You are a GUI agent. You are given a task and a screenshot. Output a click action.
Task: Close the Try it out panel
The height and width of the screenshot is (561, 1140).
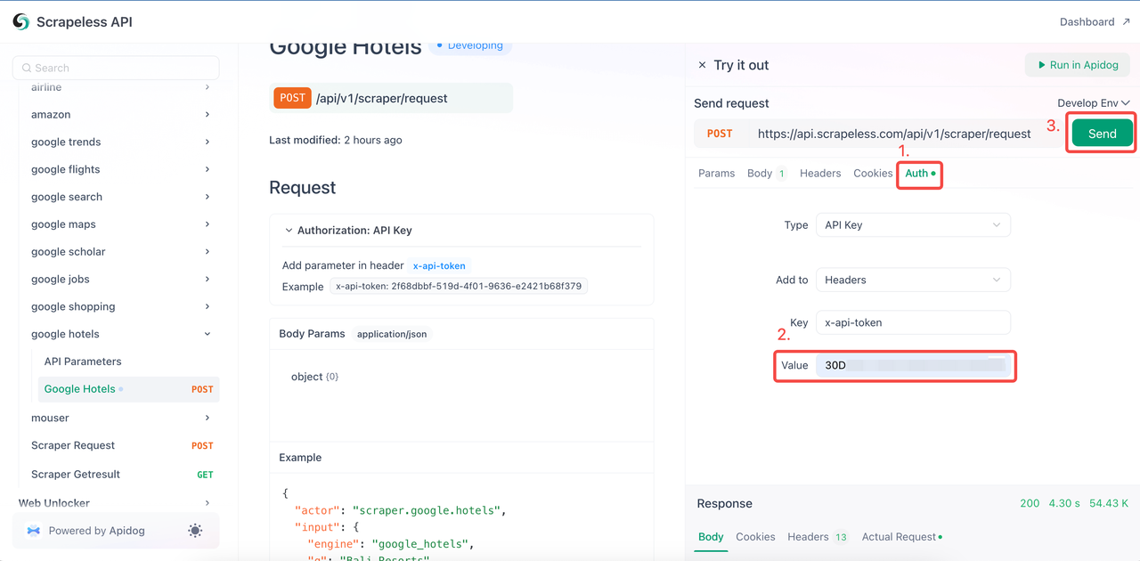[x=702, y=65]
